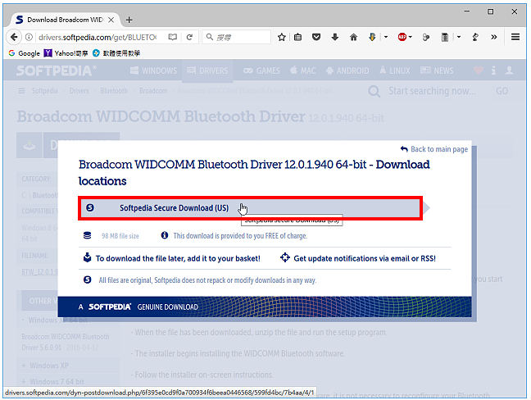Viewport: 531px width, 400px height.
Task: Open the MAC section
Action: pos(302,70)
